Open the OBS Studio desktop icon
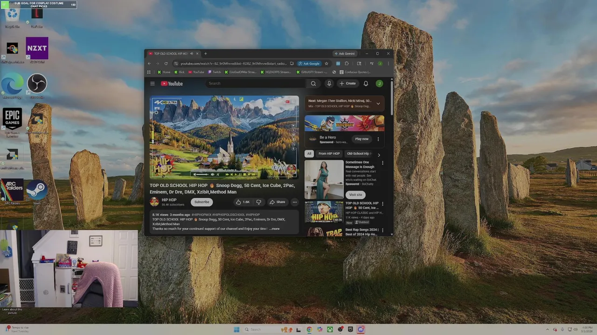The image size is (597, 335). click(37, 86)
